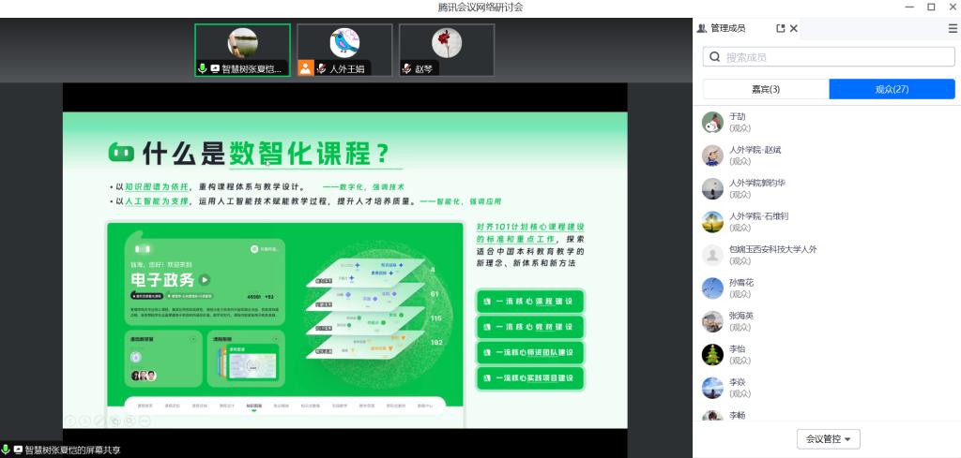Click screen-share icon on 智慧树张夏恺 thumbnail
This screenshot has height=458, width=961.
coord(215,68)
